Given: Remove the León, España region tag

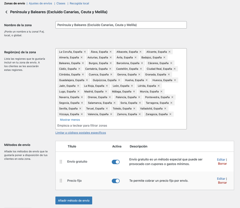Looking at the screenshot, I should pos(132,86).
